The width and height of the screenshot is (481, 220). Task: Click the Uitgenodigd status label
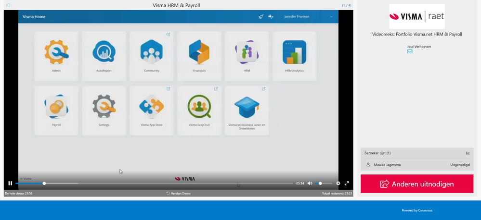(460, 165)
